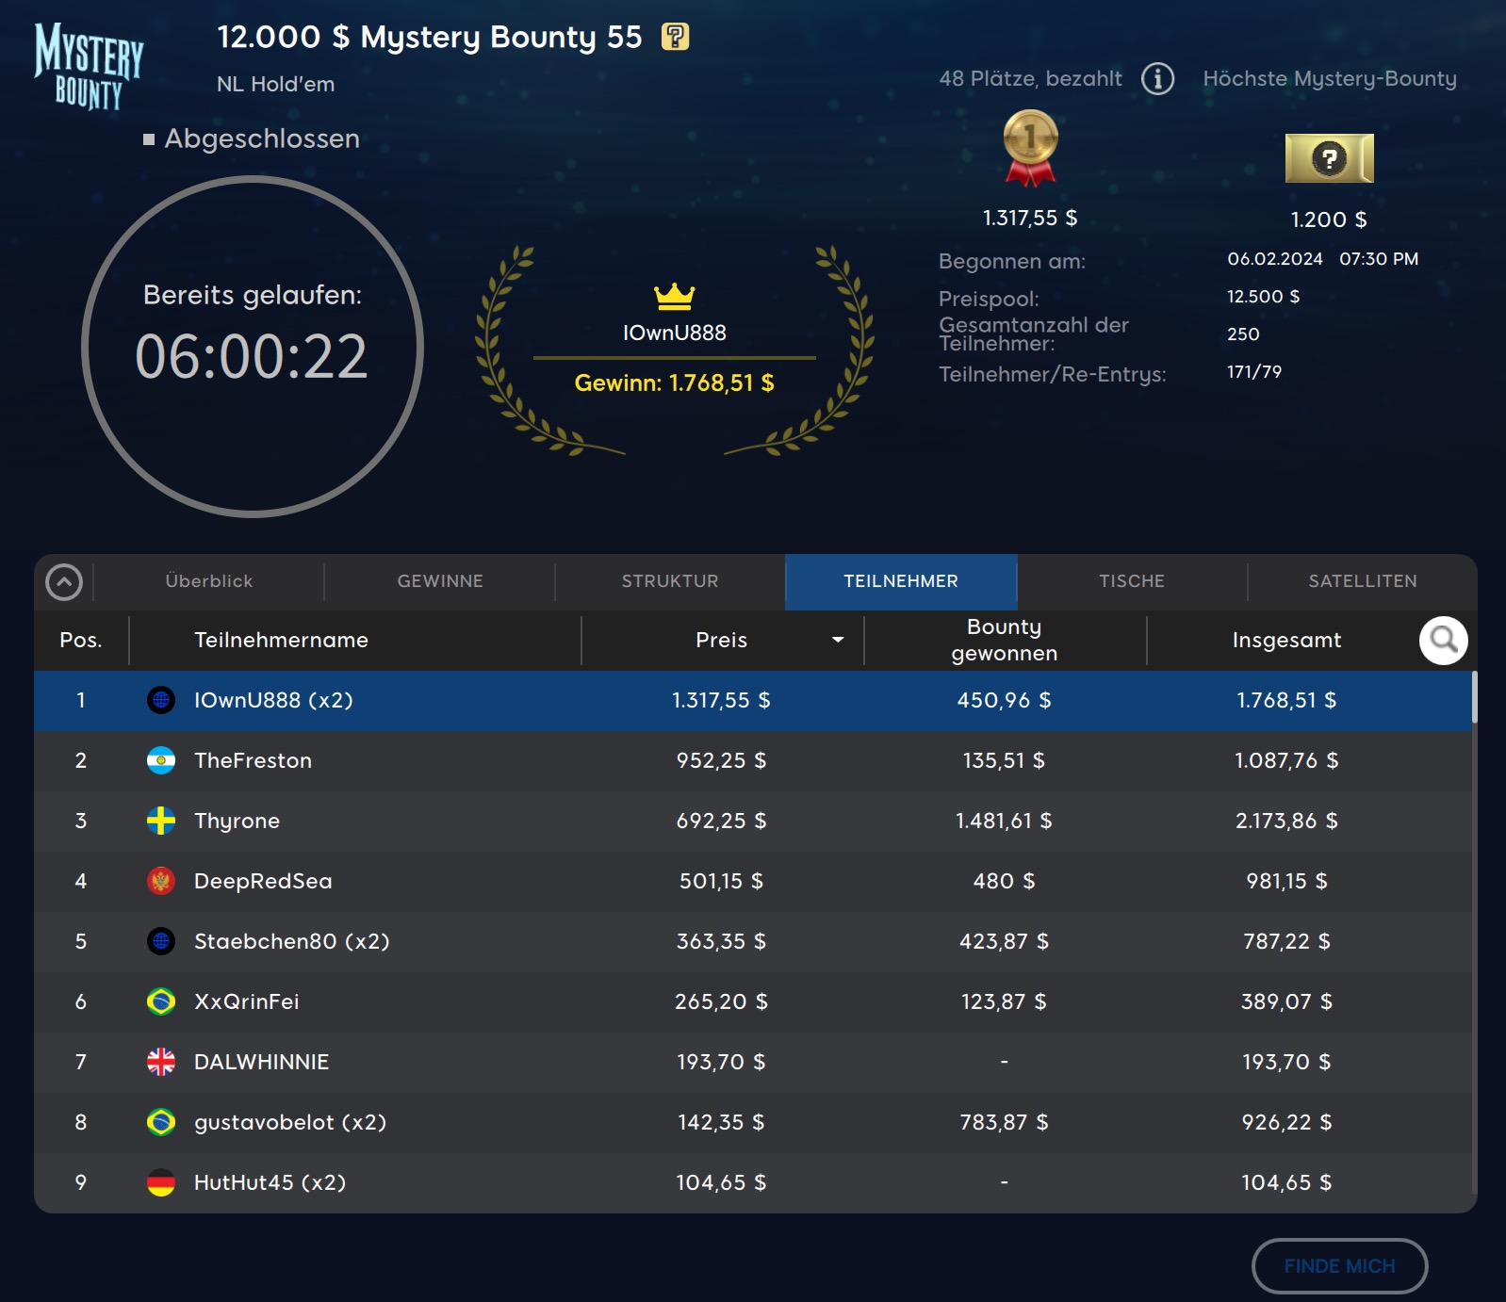Sort by the Insgesamt column header

pos(1285,641)
